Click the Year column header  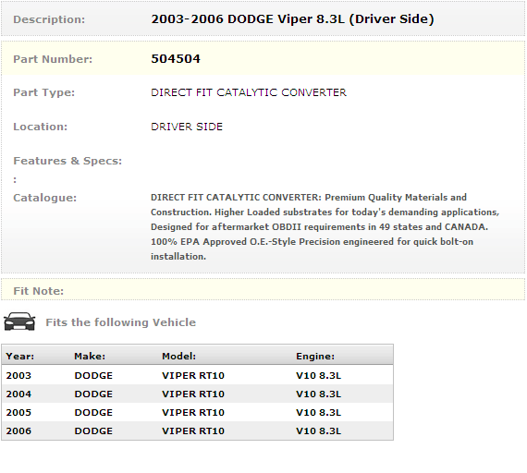(20, 356)
